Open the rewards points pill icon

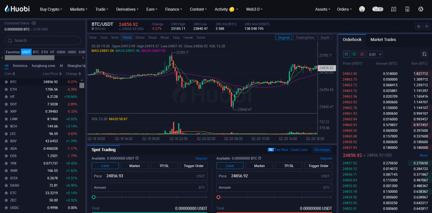pos(378,9)
